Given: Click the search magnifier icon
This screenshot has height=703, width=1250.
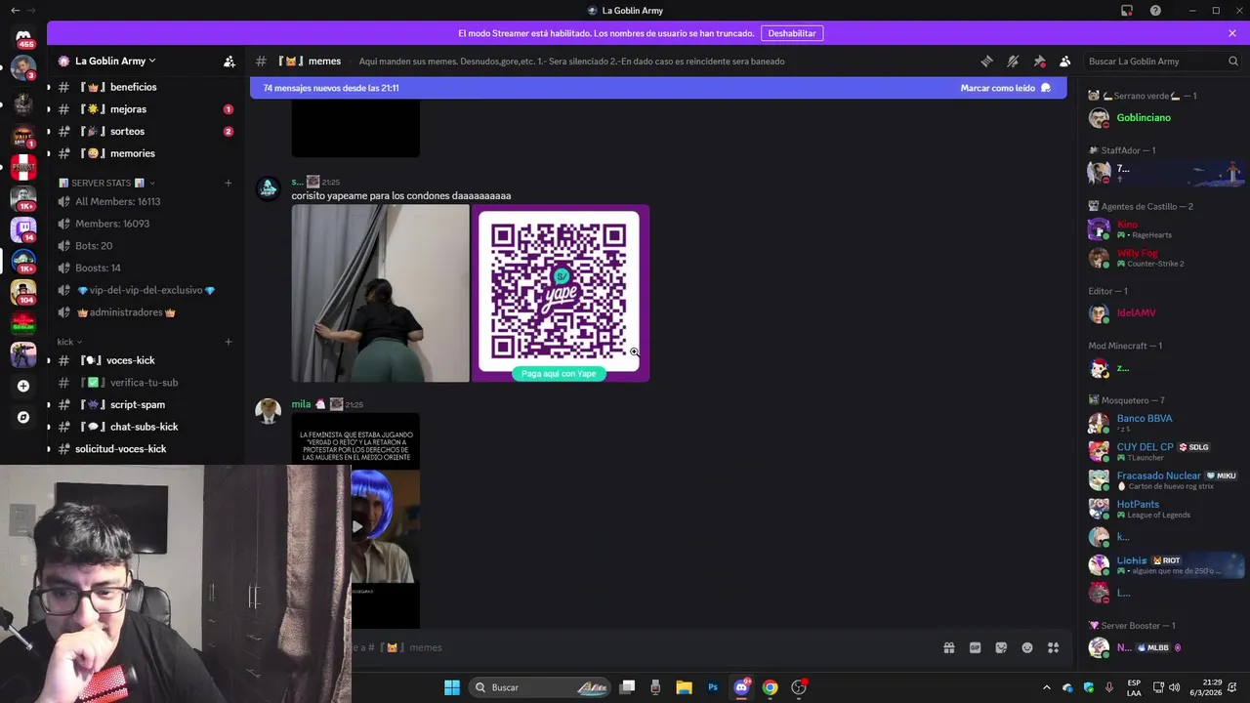Looking at the screenshot, I should (1232, 61).
